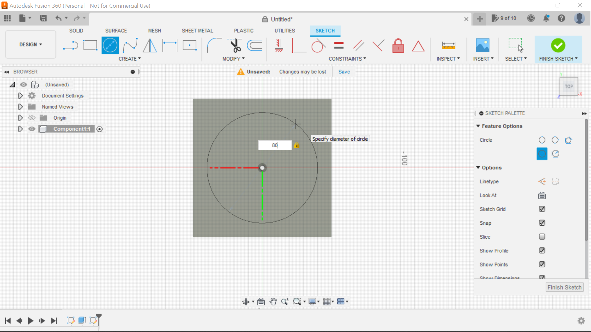
Task: Open the MODIFY dropdown menu
Action: click(x=233, y=59)
